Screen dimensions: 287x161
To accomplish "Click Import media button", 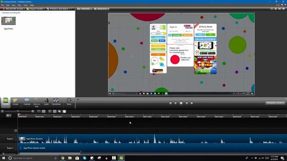I will tap(35, 9).
